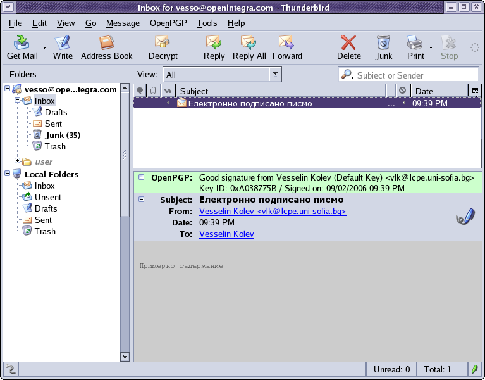Select the Local Folders Drafts folder

[x=46, y=209]
